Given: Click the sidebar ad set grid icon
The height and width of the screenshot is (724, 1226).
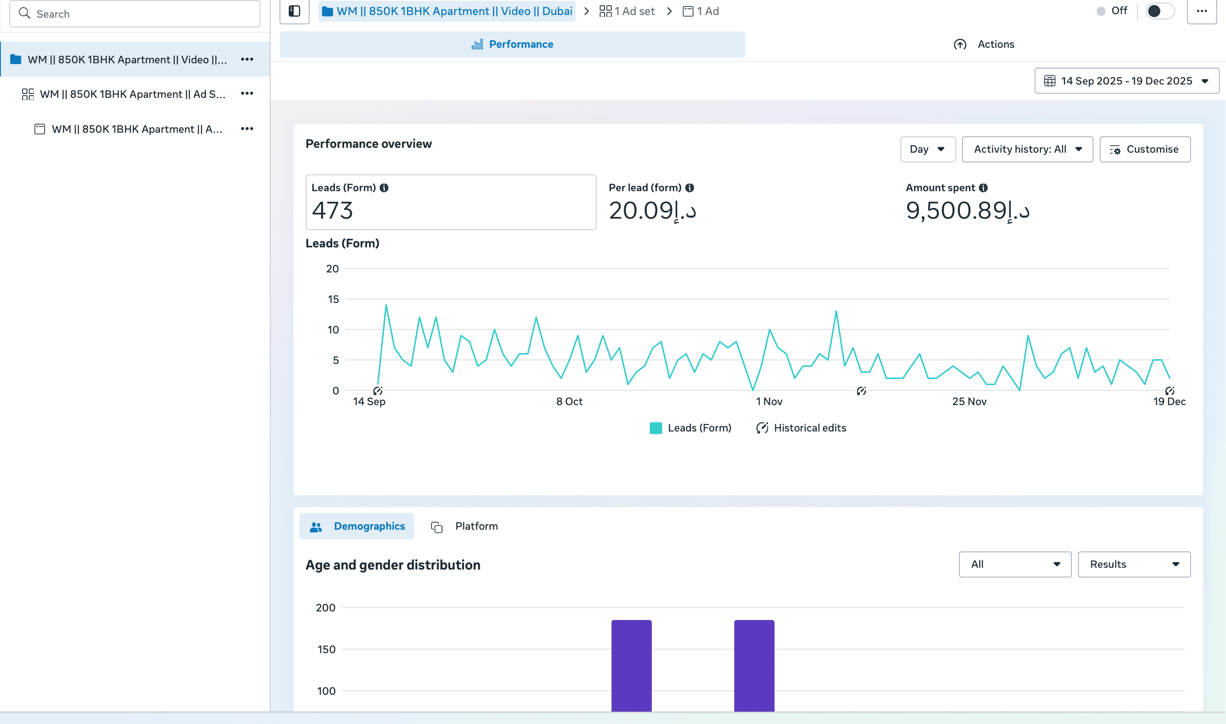Looking at the screenshot, I should pos(28,94).
